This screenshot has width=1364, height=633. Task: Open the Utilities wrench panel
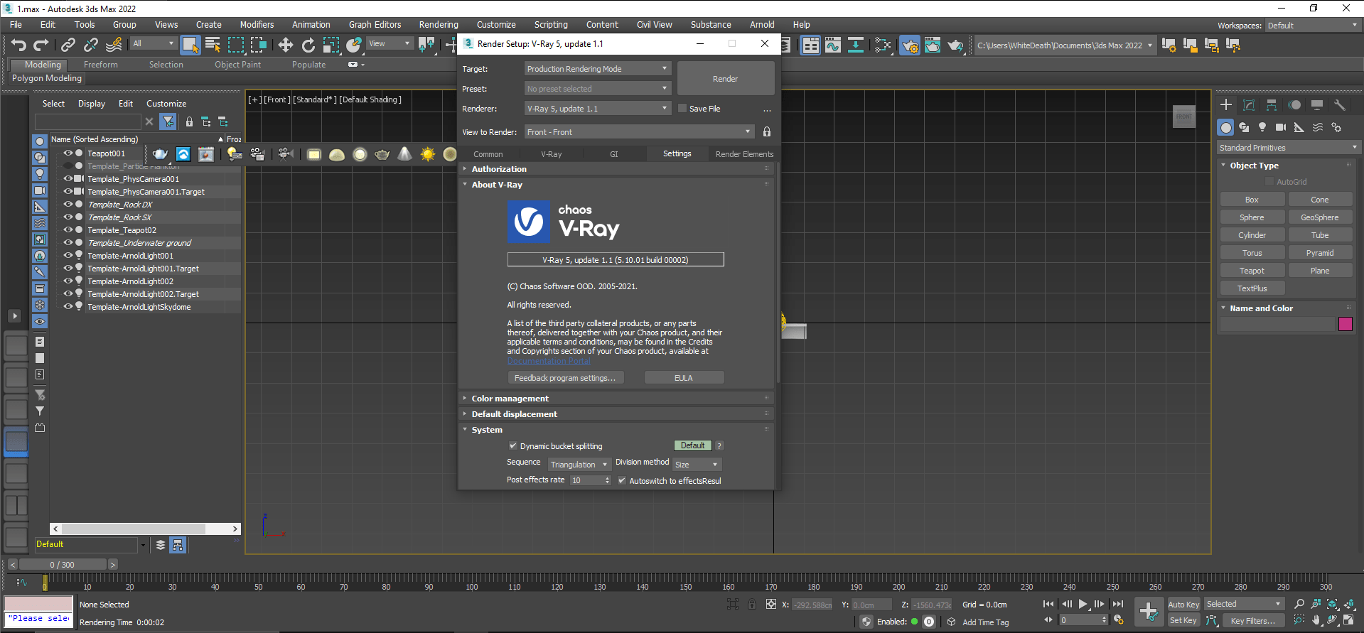pyautogui.click(x=1340, y=105)
